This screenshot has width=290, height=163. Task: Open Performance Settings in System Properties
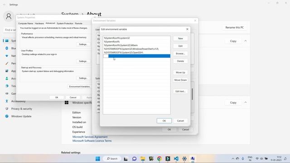83,44
